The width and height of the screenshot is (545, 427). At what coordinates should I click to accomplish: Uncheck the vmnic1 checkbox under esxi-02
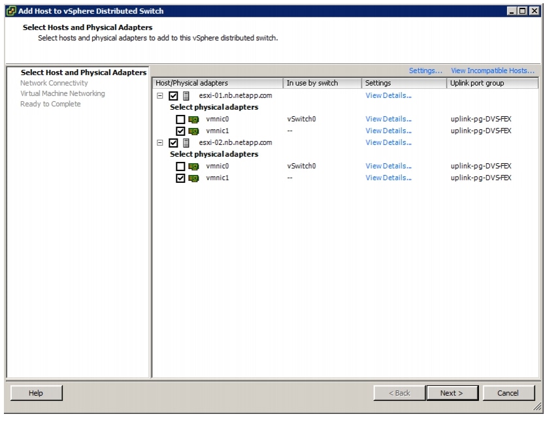click(x=180, y=178)
